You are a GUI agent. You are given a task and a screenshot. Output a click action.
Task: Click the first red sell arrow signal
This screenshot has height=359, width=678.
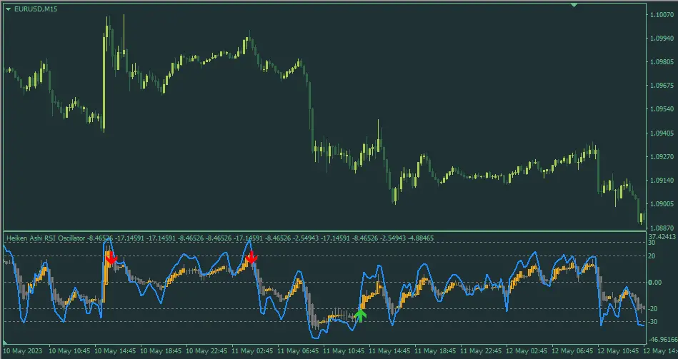[x=111, y=258]
